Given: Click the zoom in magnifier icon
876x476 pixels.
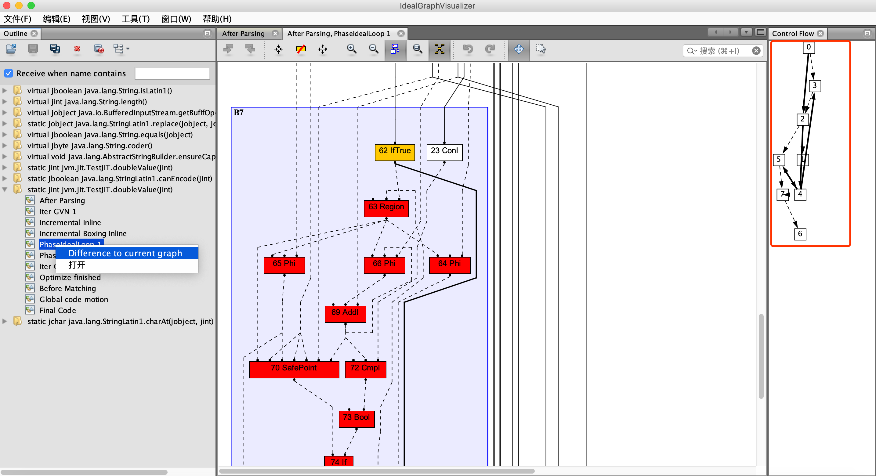Looking at the screenshot, I should [352, 49].
